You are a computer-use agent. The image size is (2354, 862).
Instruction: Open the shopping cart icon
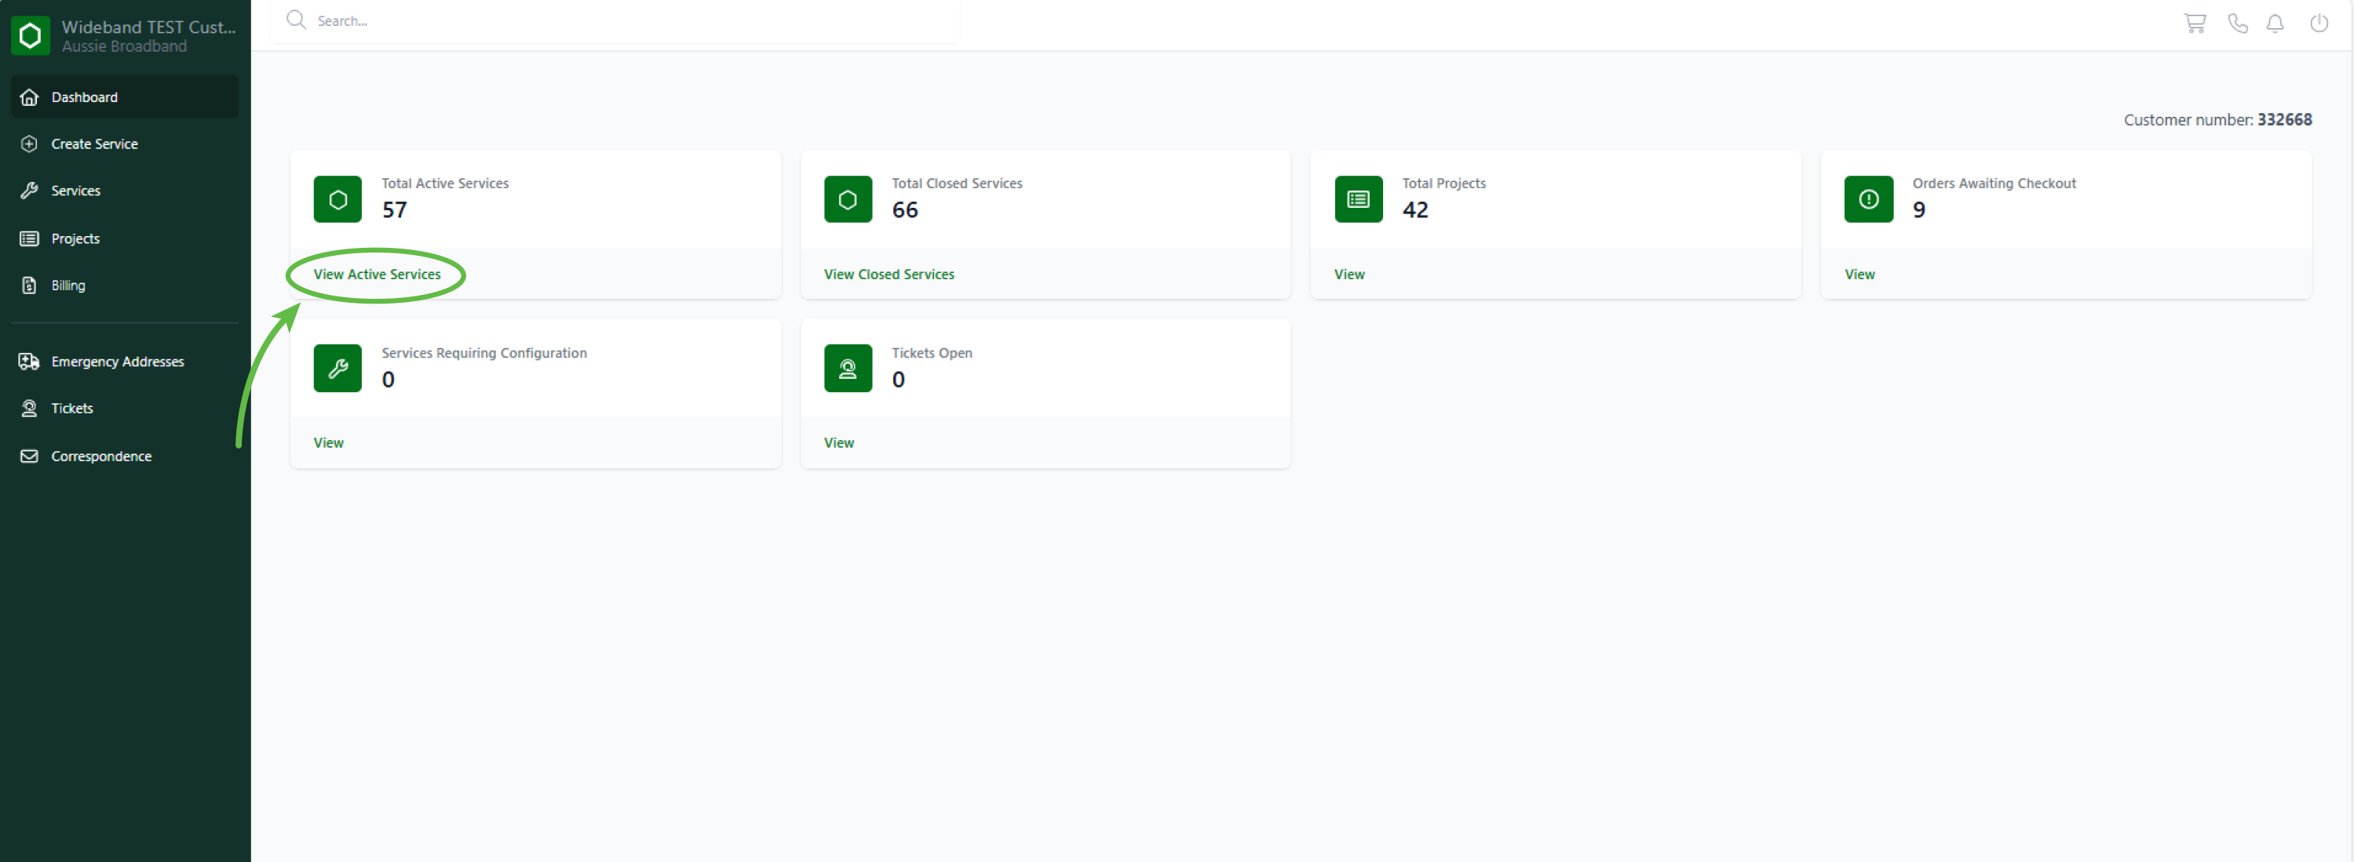click(2194, 23)
